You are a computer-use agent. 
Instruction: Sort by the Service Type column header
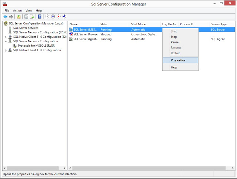[x=222, y=24]
